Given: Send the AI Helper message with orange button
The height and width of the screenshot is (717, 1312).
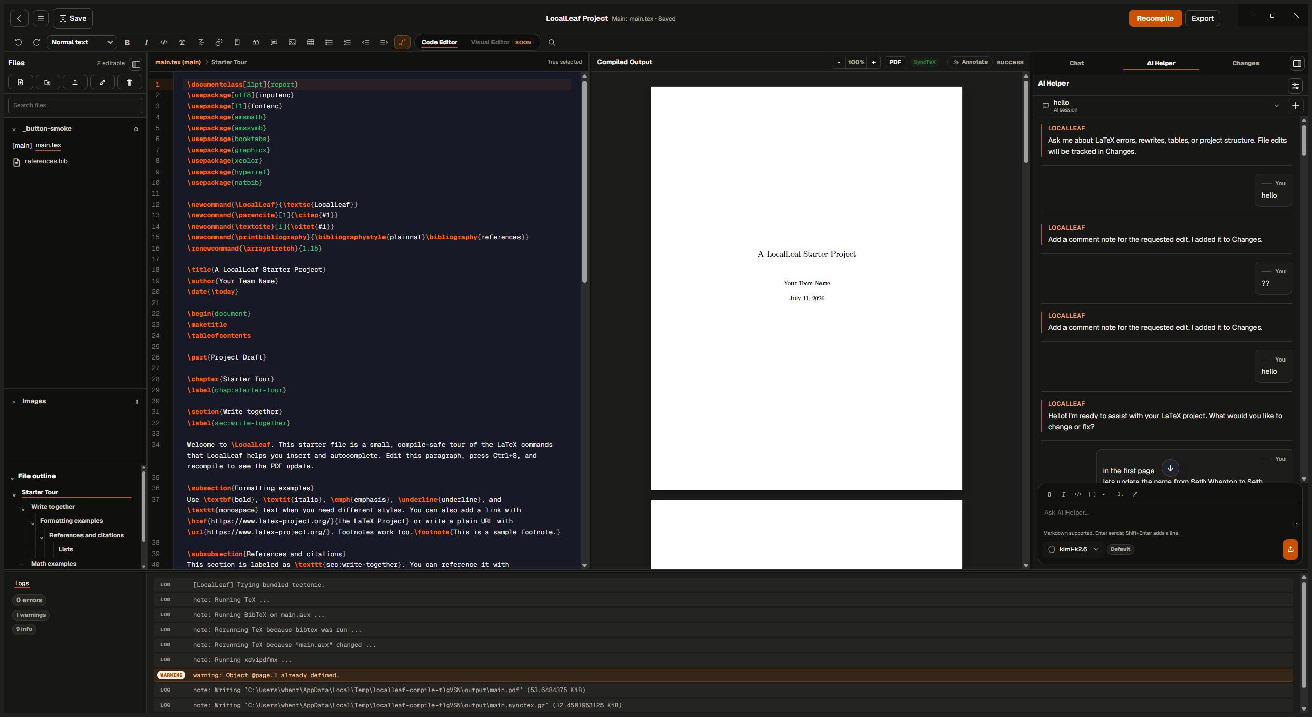Looking at the screenshot, I should coord(1290,549).
